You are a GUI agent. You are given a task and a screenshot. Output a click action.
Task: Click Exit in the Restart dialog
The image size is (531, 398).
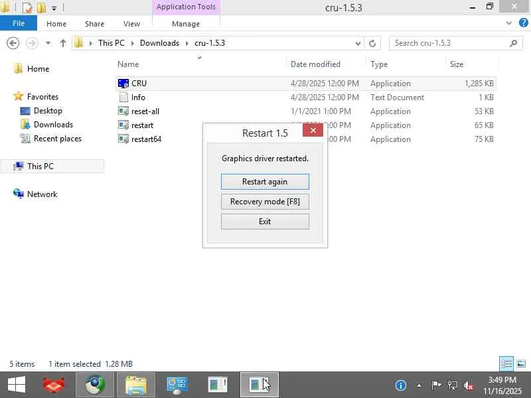[x=265, y=222]
